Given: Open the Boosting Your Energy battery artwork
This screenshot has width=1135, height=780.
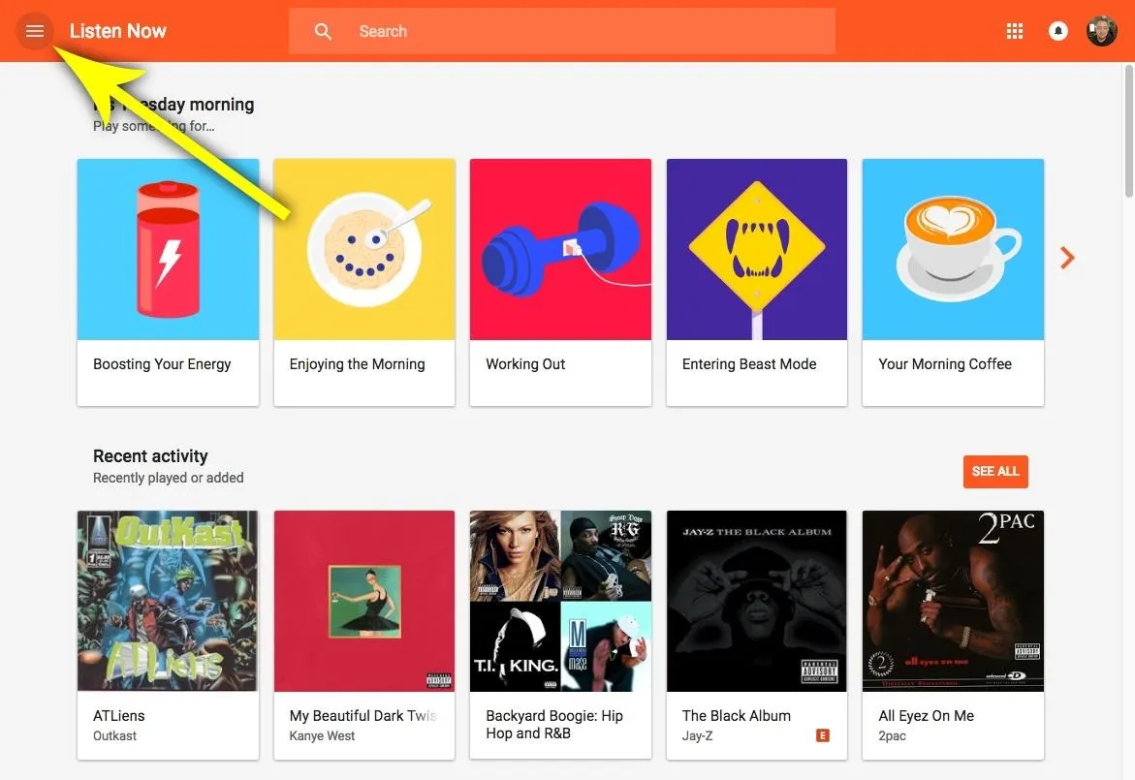Looking at the screenshot, I should pyautogui.click(x=168, y=249).
